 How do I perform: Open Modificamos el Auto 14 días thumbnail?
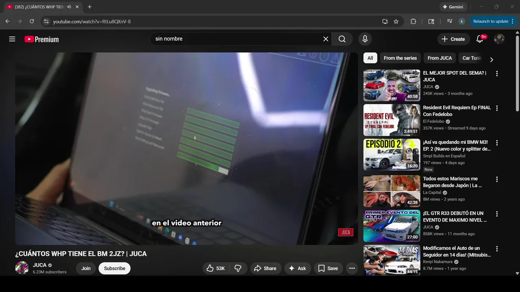click(392, 260)
